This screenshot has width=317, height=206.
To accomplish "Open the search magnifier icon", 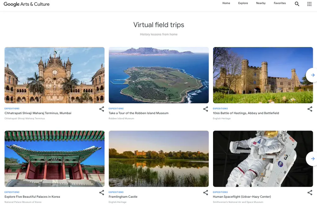I will pos(297,4).
